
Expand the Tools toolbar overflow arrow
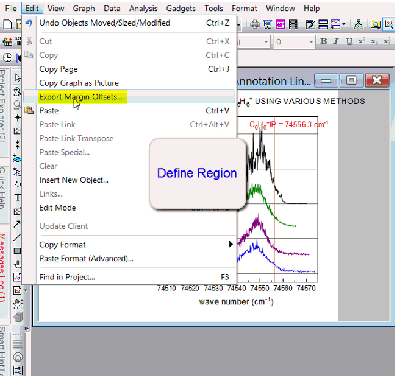click(x=26, y=329)
